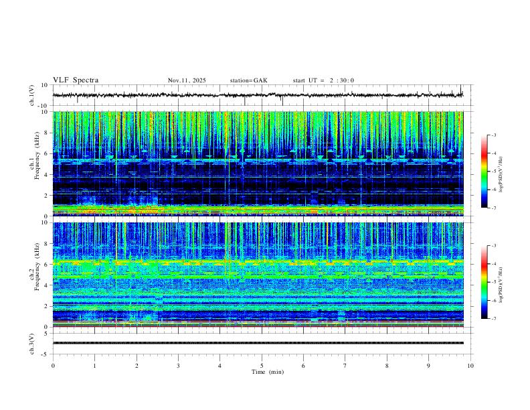Select the "start UT = 2 :30: 0" text
The width and height of the screenshot is (530, 410).
coord(323,80)
